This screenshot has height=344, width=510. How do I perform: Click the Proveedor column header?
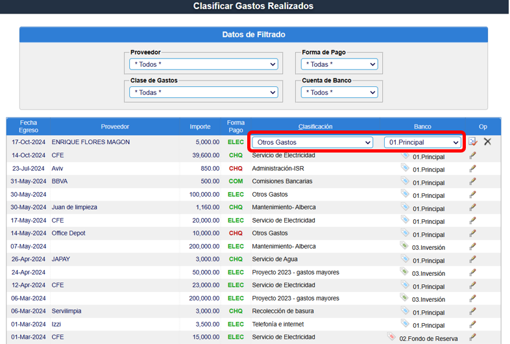point(115,127)
